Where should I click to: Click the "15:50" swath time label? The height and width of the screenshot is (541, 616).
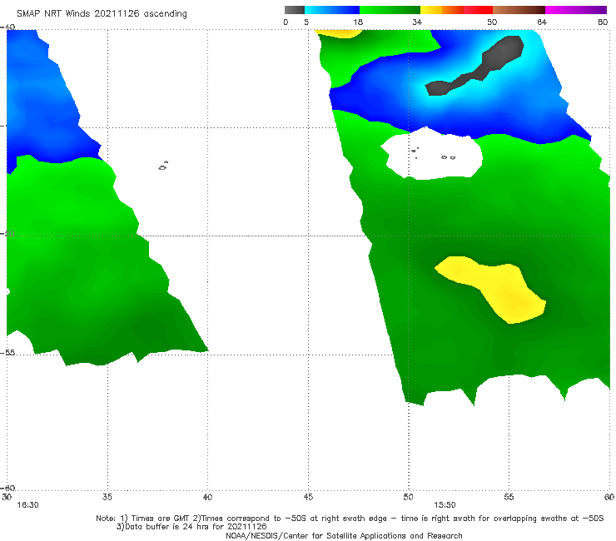pos(445,505)
